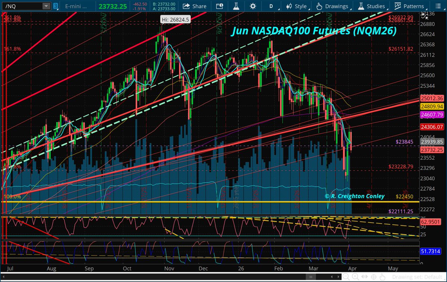The height and width of the screenshot is (282, 447).
Task: Click the $26151.82 Fibonacci level label
Action: [x=401, y=49]
